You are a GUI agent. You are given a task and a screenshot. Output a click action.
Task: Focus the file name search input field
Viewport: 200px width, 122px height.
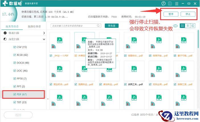point(76,26)
